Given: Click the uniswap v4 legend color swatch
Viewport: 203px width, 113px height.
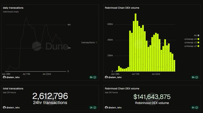Looking at the screenshot, I should [x=198, y=39].
